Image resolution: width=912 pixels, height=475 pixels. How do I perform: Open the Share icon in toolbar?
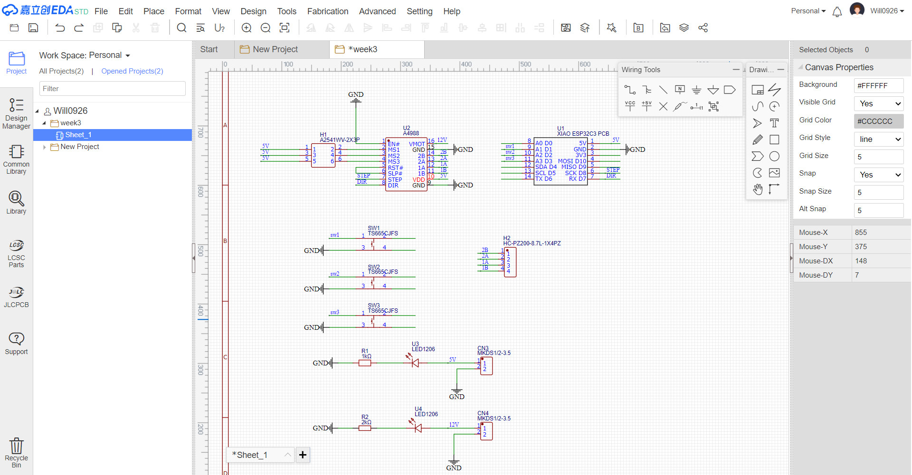(x=703, y=28)
